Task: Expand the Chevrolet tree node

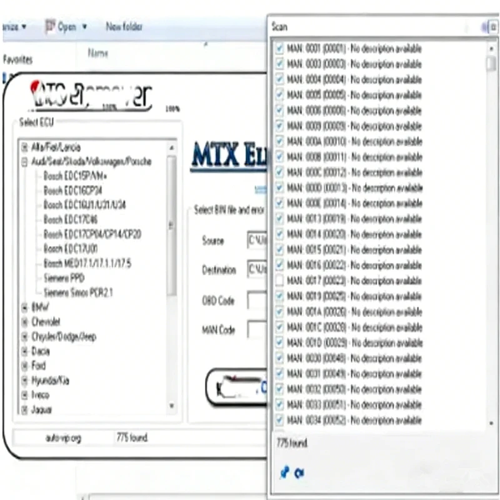Action: (x=24, y=322)
